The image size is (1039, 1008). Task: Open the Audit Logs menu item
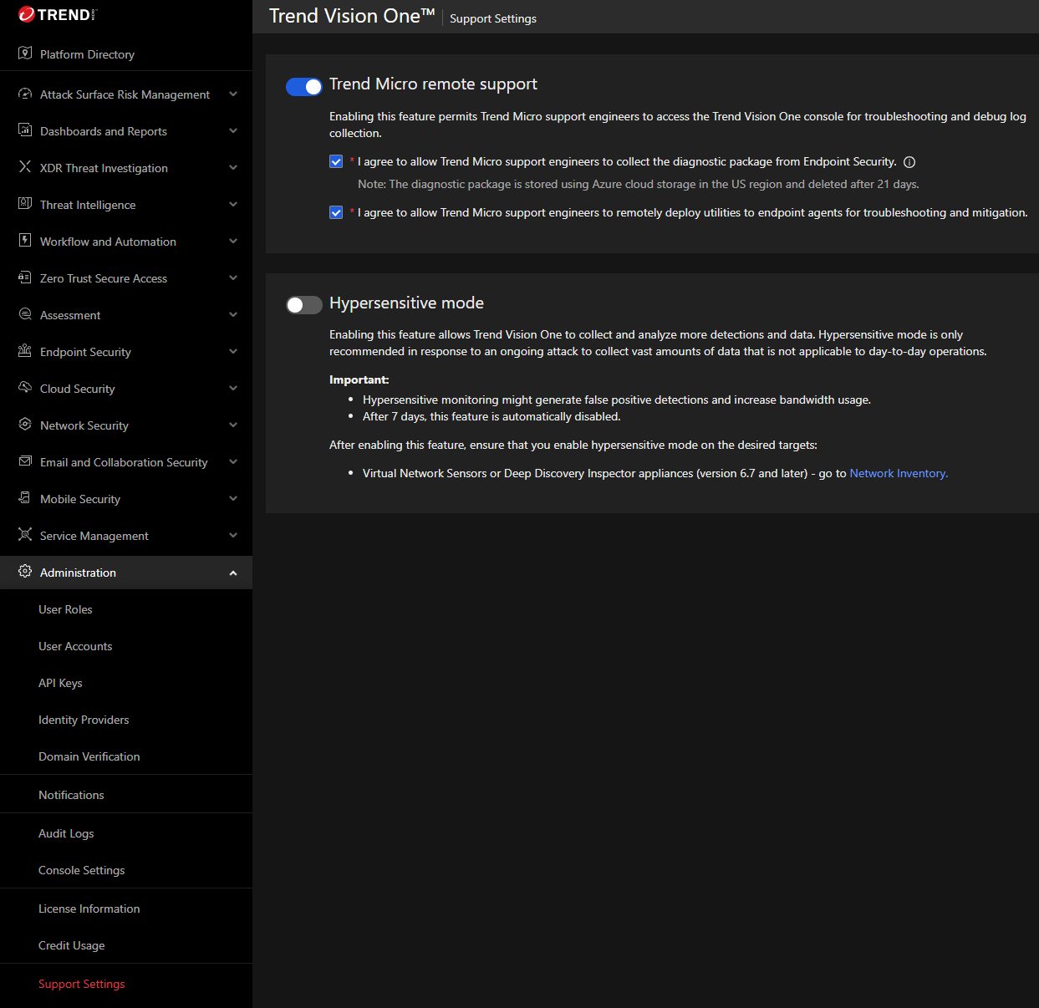click(x=66, y=833)
